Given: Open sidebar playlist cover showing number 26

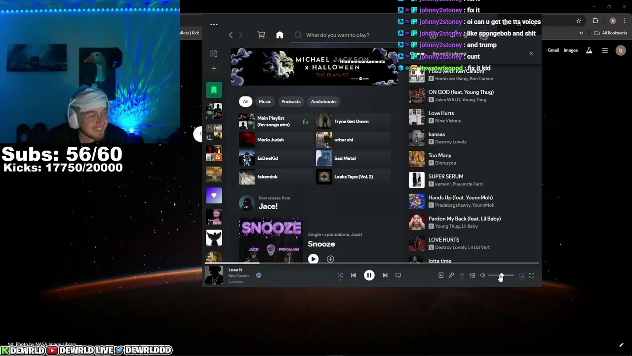Looking at the screenshot, I should (214, 153).
